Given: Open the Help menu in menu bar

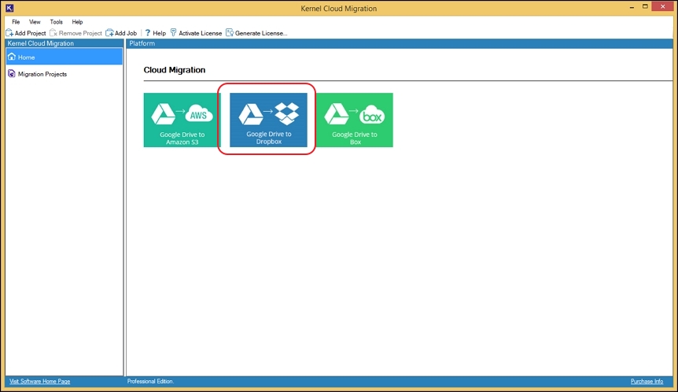Looking at the screenshot, I should coord(77,21).
